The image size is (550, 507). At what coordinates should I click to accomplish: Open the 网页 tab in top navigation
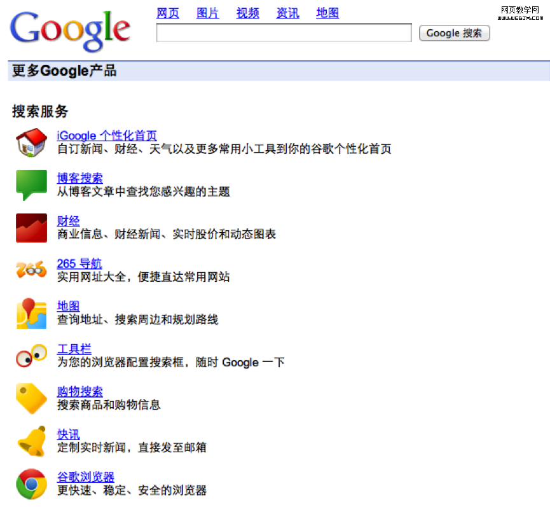168,13
